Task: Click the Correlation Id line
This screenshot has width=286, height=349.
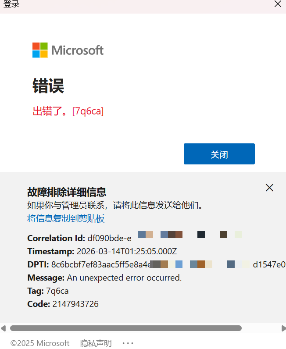Action: pos(79,238)
